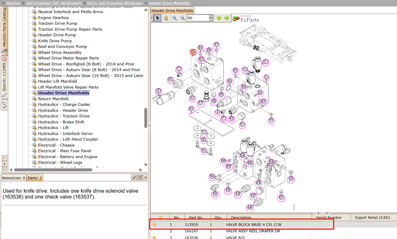397x239 pixels.
Task: Select the arrow pointer tool
Action: (x=157, y=18)
